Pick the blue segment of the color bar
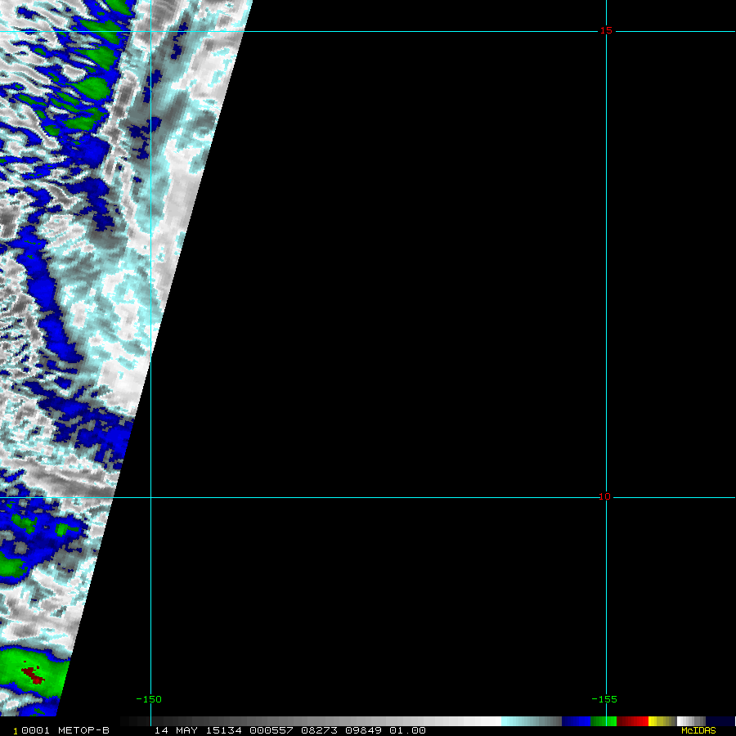This screenshot has width=736, height=736. tap(576, 721)
